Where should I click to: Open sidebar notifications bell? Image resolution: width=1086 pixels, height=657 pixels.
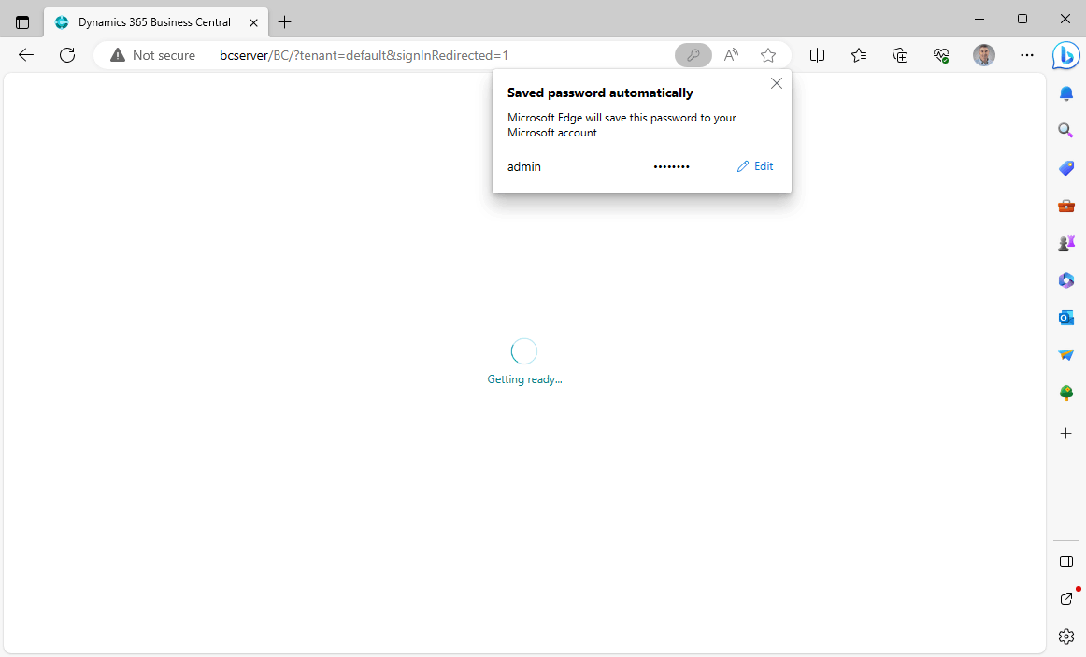tap(1066, 93)
